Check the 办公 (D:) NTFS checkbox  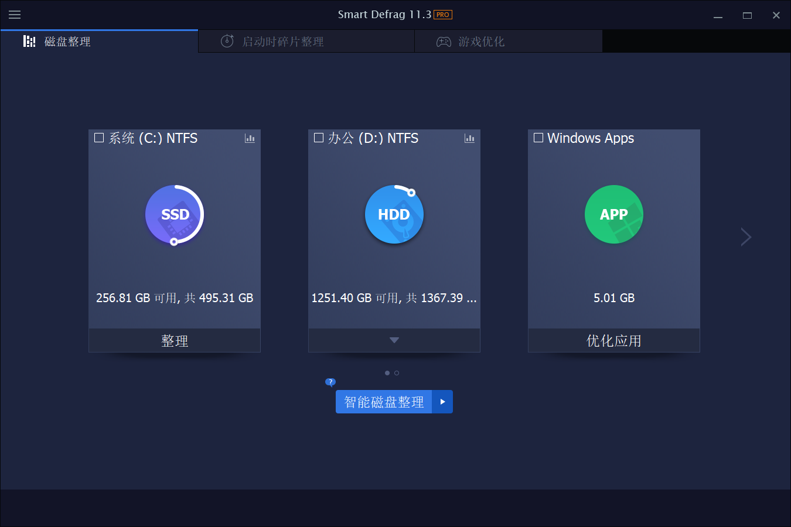pyautogui.click(x=318, y=138)
